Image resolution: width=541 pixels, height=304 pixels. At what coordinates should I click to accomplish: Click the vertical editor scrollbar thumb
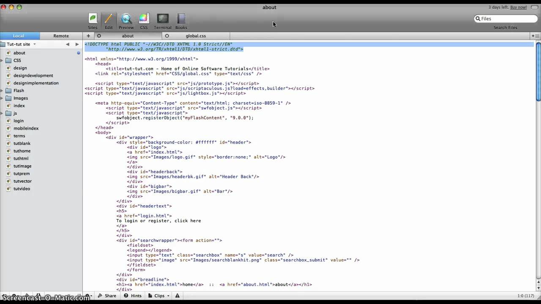click(x=538, y=72)
